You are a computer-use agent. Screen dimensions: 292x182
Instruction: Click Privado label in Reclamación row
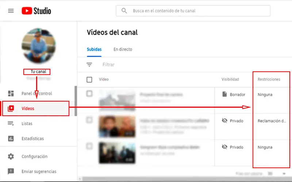pyautogui.click(x=237, y=121)
